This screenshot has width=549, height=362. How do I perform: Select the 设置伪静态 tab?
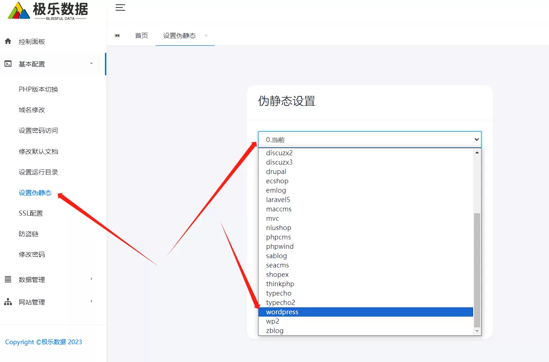coord(179,35)
